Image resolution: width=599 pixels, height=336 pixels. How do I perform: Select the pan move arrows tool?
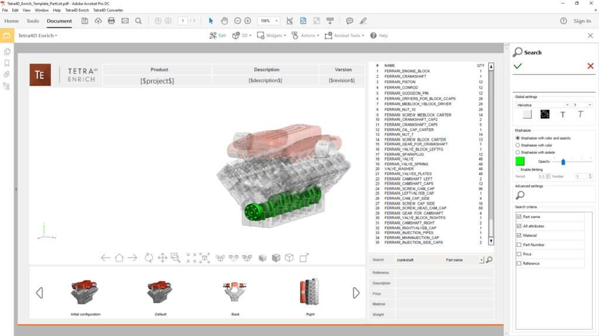(x=163, y=258)
